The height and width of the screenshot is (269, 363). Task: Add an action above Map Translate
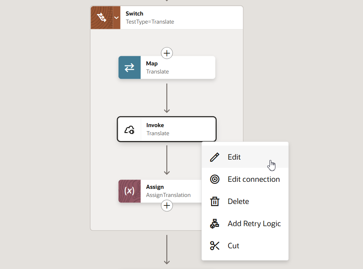(167, 53)
